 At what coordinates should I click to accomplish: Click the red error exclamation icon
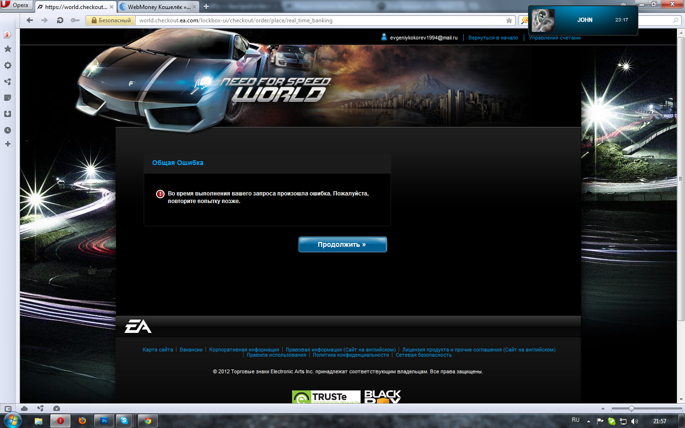tap(160, 194)
